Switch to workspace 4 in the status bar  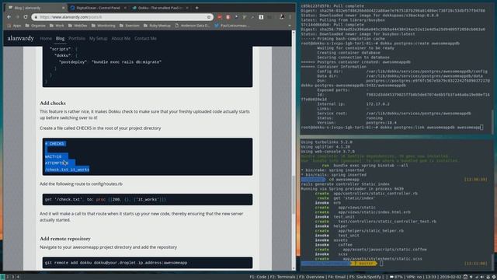click(18, 277)
